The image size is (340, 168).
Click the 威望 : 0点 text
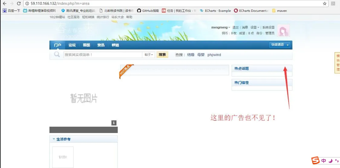(x=247, y=33)
